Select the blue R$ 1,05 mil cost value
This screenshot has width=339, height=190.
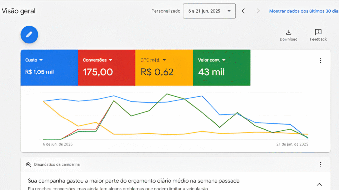pos(39,72)
